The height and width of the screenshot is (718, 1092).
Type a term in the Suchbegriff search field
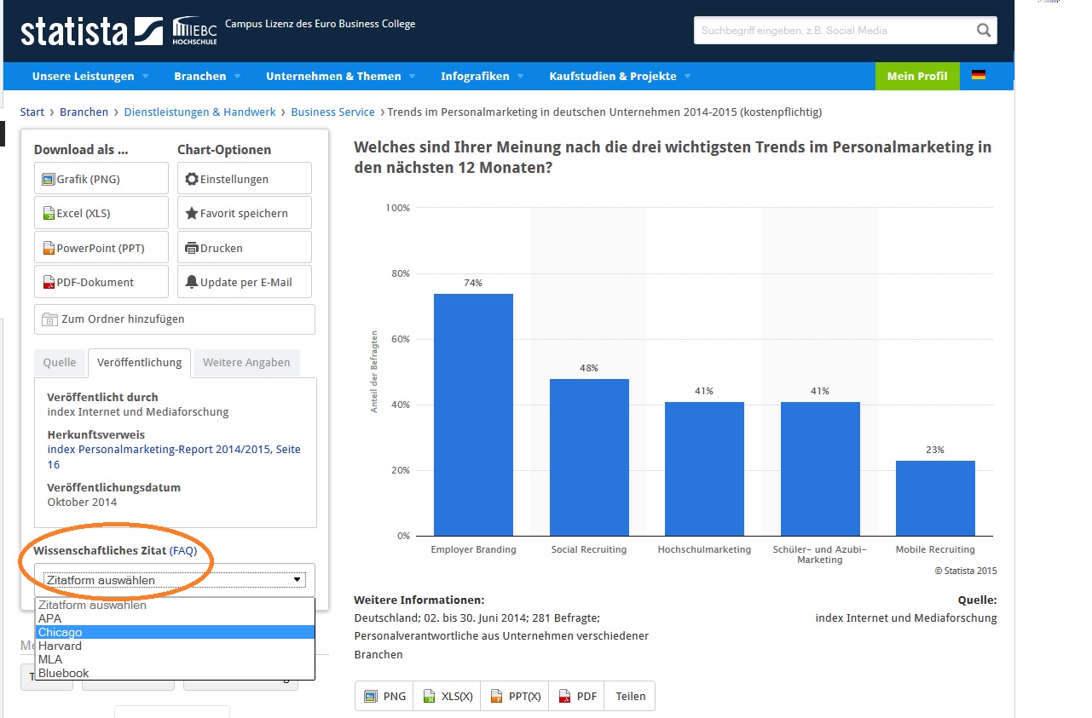point(827,29)
